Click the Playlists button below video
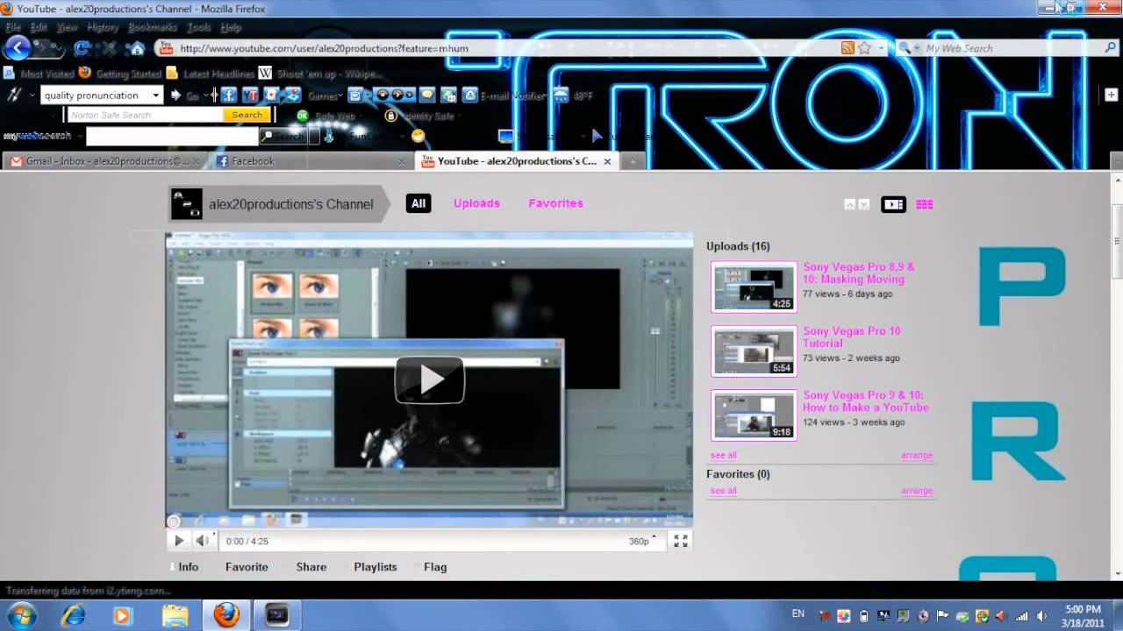1123x631 pixels. coord(376,567)
